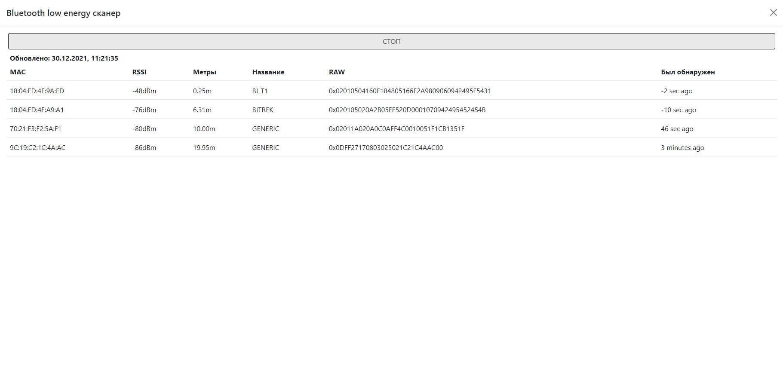Click the GENERIC name in the -80dBm row
The width and height of the screenshot is (783, 373).
265,129
